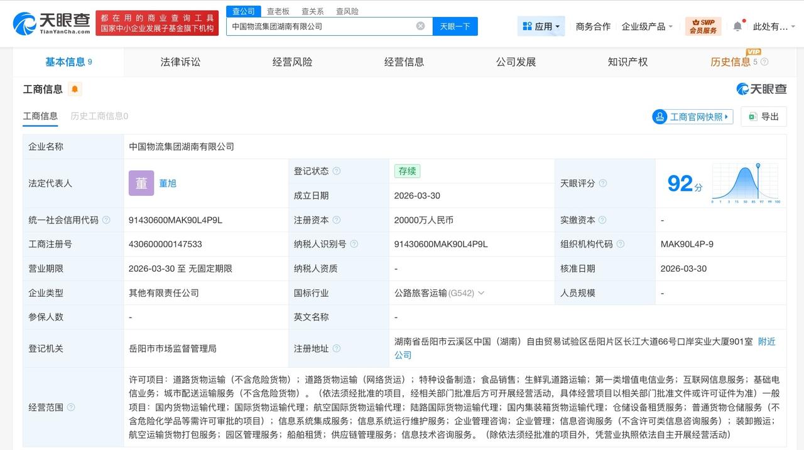
Task: Click the help icon next to 天眼评分
Action: click(x=603, y=183)
